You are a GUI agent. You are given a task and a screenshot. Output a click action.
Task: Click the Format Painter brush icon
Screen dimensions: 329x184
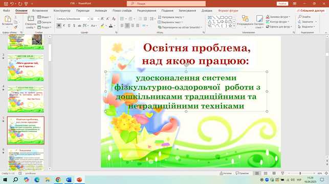pos(16,27)
